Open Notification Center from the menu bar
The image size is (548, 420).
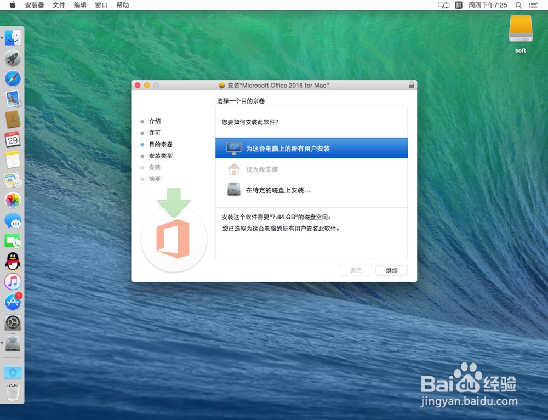point(533,5)
